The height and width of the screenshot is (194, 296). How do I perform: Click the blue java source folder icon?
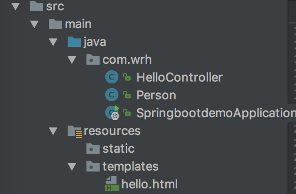(74, 42)
